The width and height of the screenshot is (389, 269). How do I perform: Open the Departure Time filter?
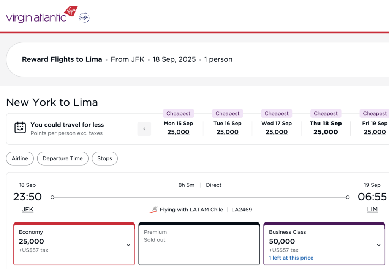pyautogui.click(x=62, y=158)
